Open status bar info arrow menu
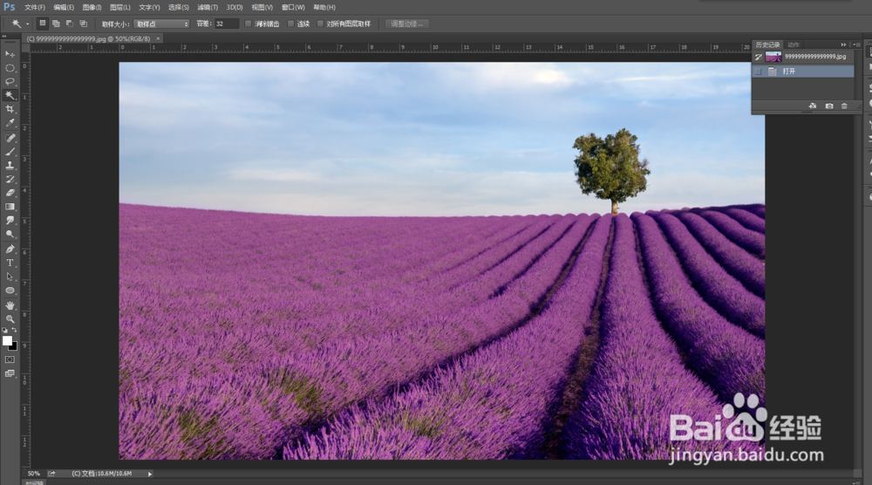The image size is (872, 485). 150,474
